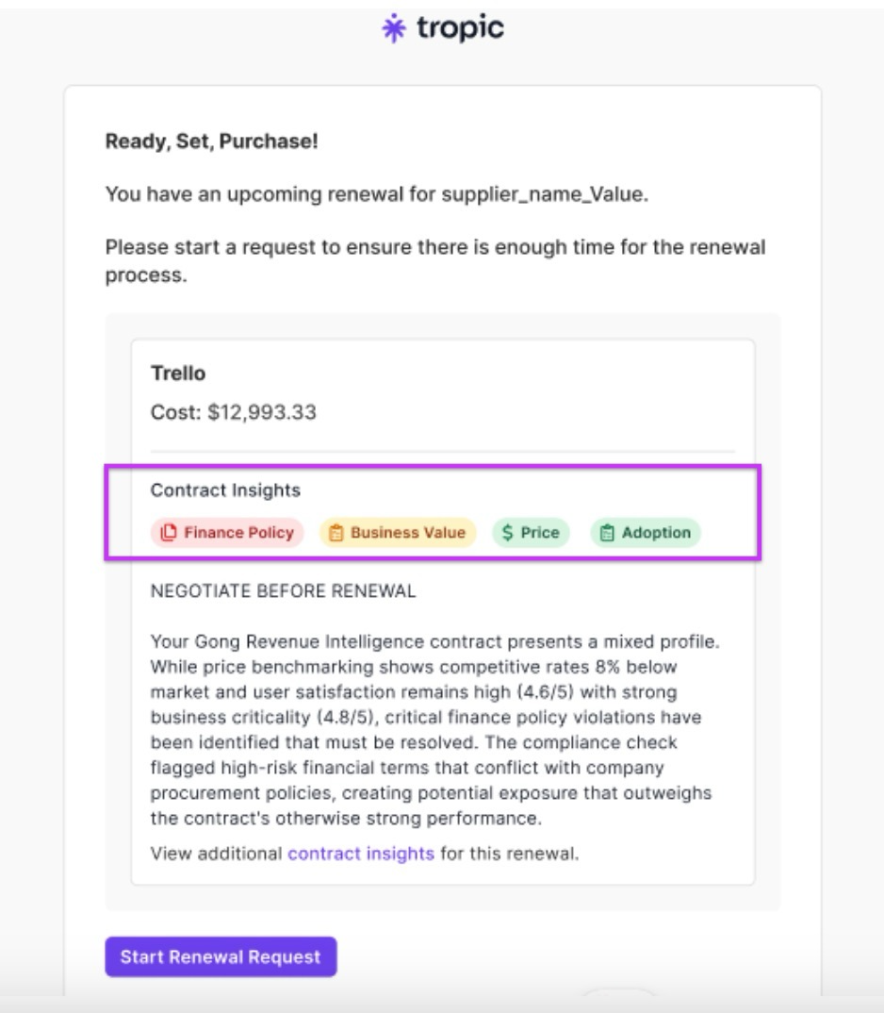
Task: Click the Adoption clipboard icon
Action: coord(608,533)
